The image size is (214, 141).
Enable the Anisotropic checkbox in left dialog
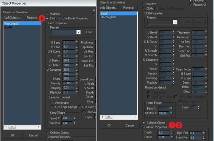coord(52,102)
